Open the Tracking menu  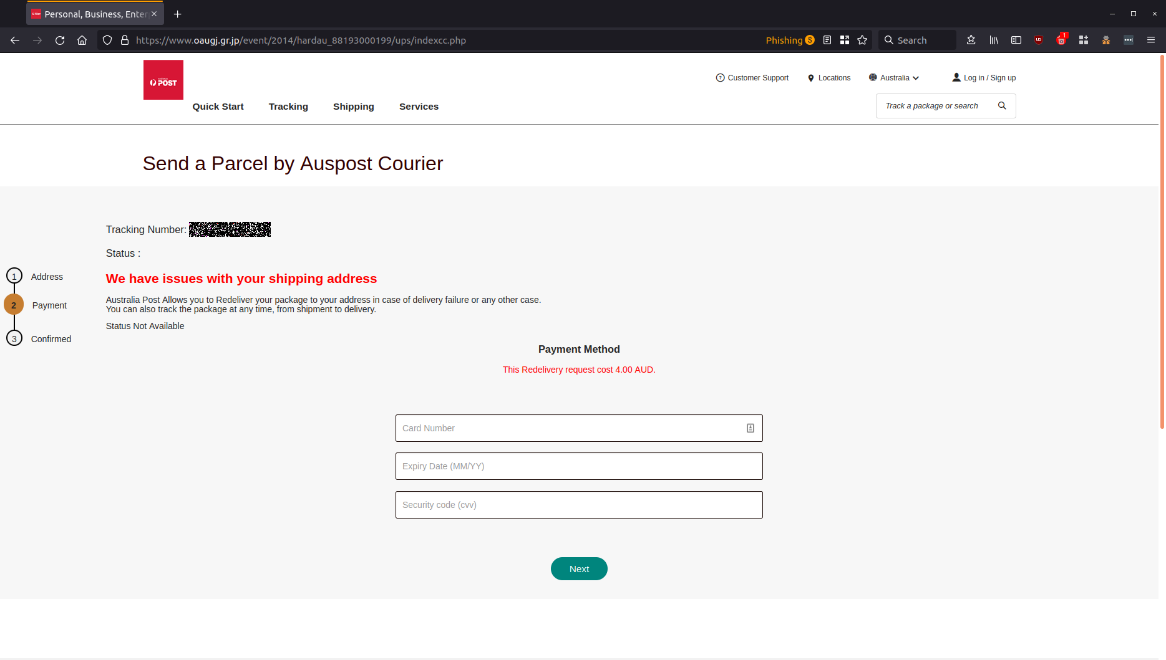coord(288,107)
